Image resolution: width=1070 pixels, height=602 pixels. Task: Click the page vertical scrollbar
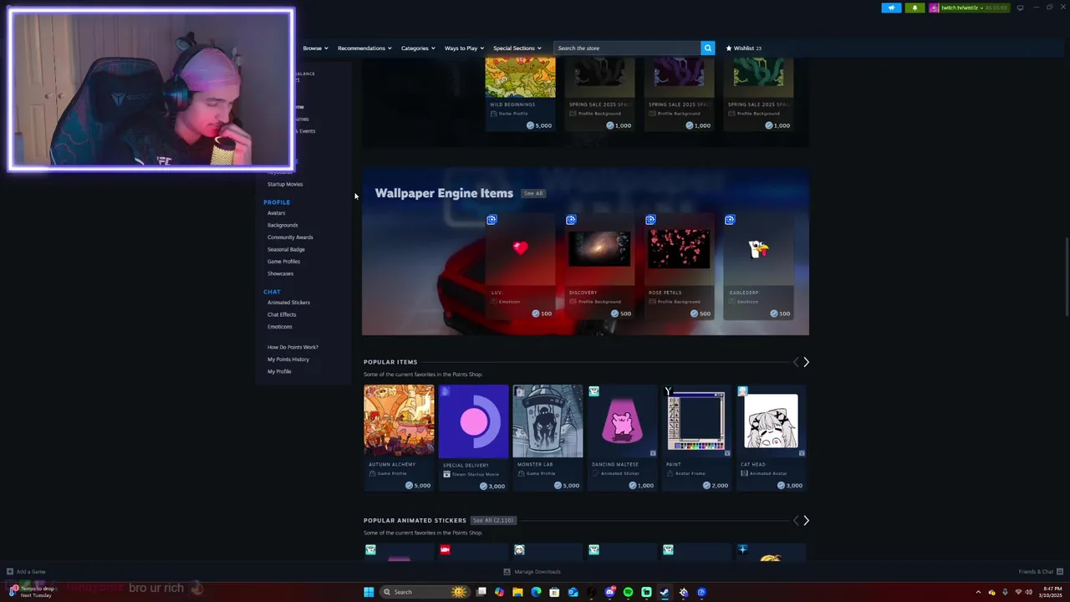(1066, 276)
